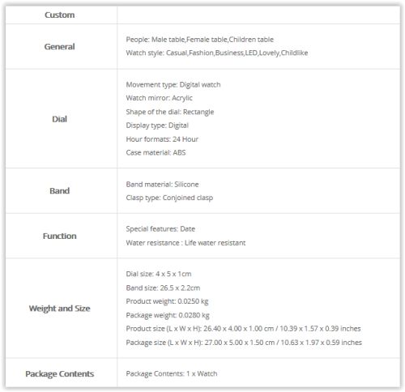Select the Product weight: 0.0250 kg line

(167, 301)
